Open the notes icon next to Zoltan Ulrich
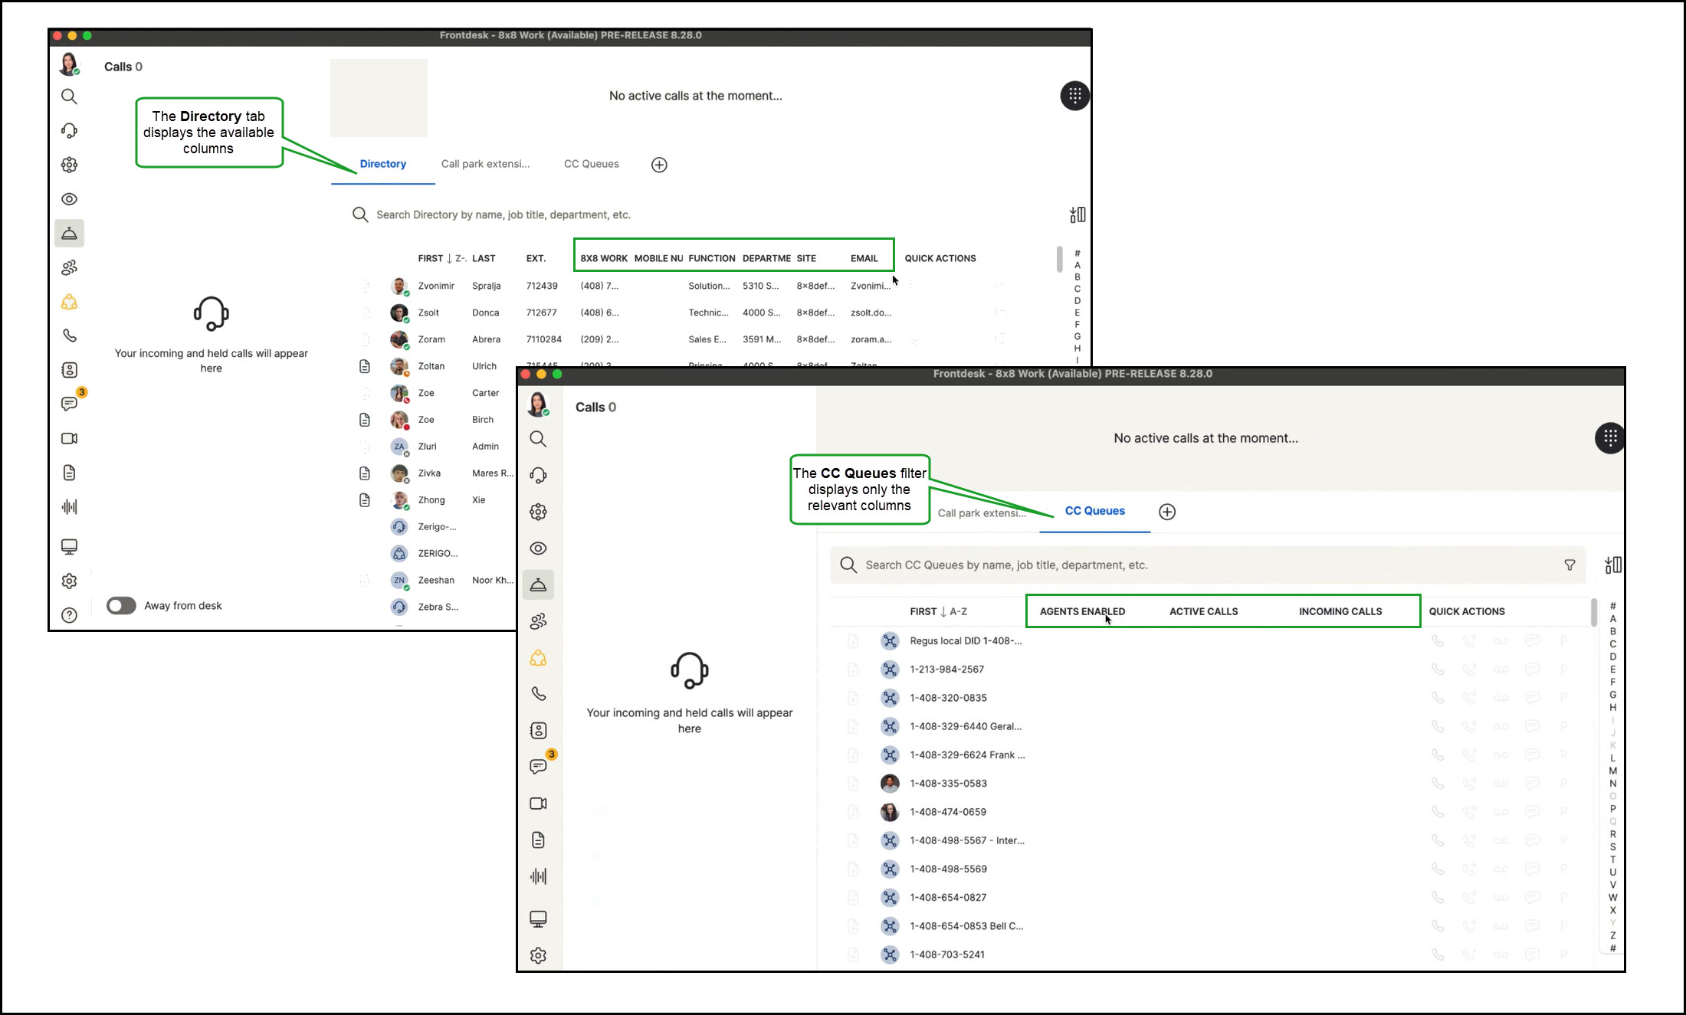1686x1015 pixels. [x=365, y=366]
